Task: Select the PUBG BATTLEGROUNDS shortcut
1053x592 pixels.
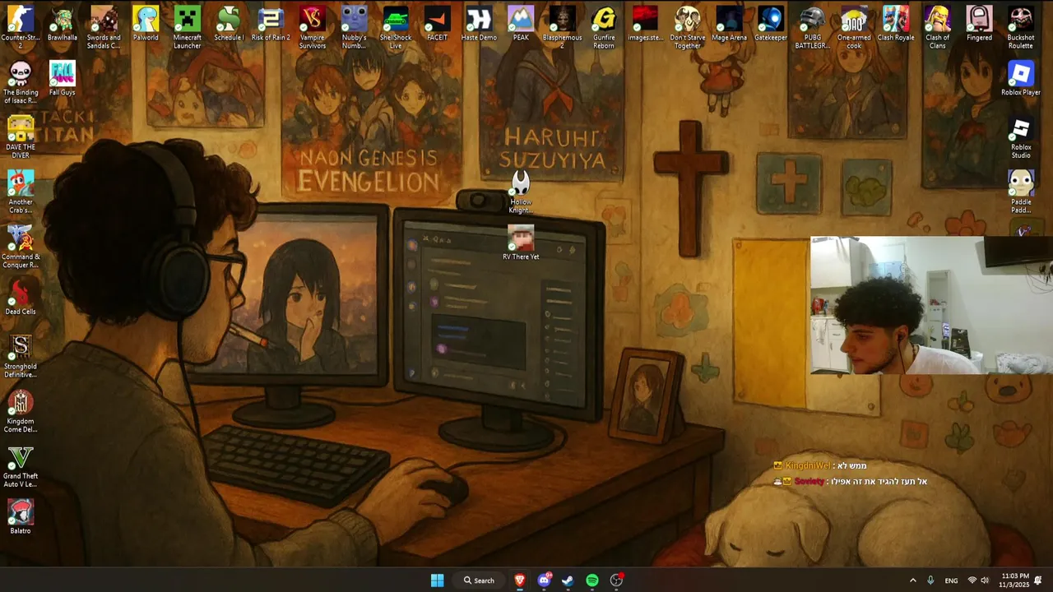Action: tap(812, 26)
